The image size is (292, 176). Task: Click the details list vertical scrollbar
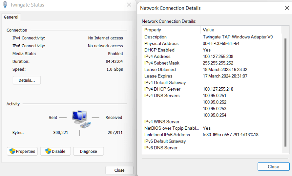(x=285, y=92)
